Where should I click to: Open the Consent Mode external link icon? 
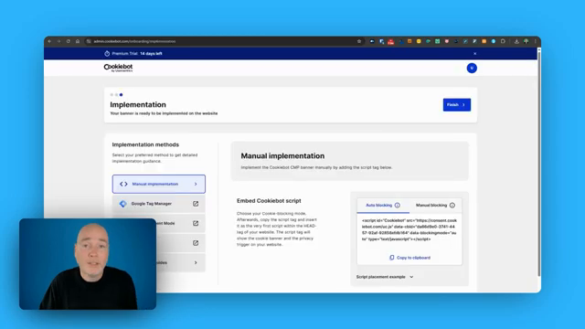(x=196, y=223)
